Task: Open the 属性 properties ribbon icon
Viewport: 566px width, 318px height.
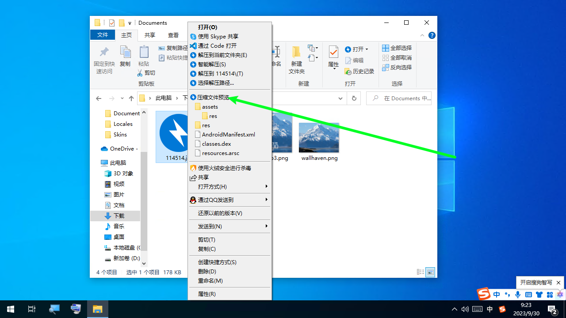Action: pos(333,57)
